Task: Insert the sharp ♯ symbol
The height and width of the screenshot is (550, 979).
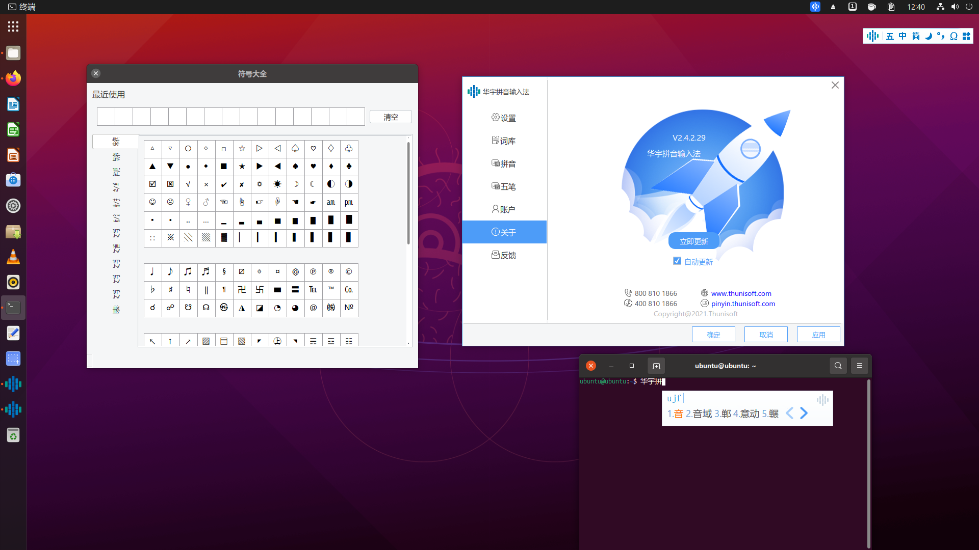Action: (170, 290)
